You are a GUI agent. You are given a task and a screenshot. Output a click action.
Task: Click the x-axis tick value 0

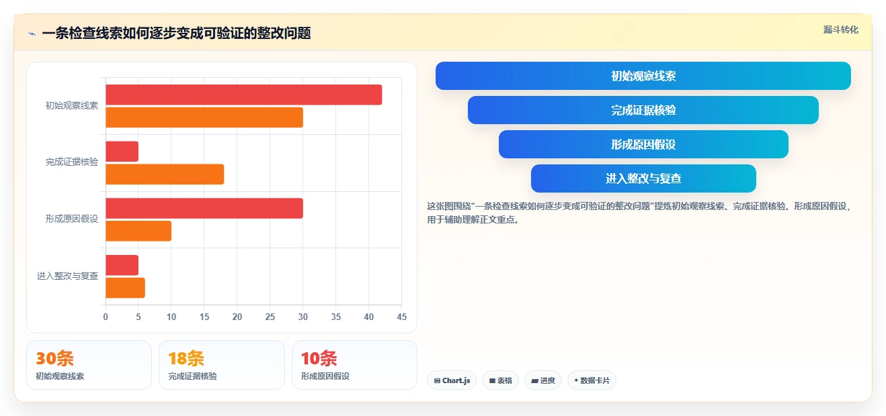(106, 317)
